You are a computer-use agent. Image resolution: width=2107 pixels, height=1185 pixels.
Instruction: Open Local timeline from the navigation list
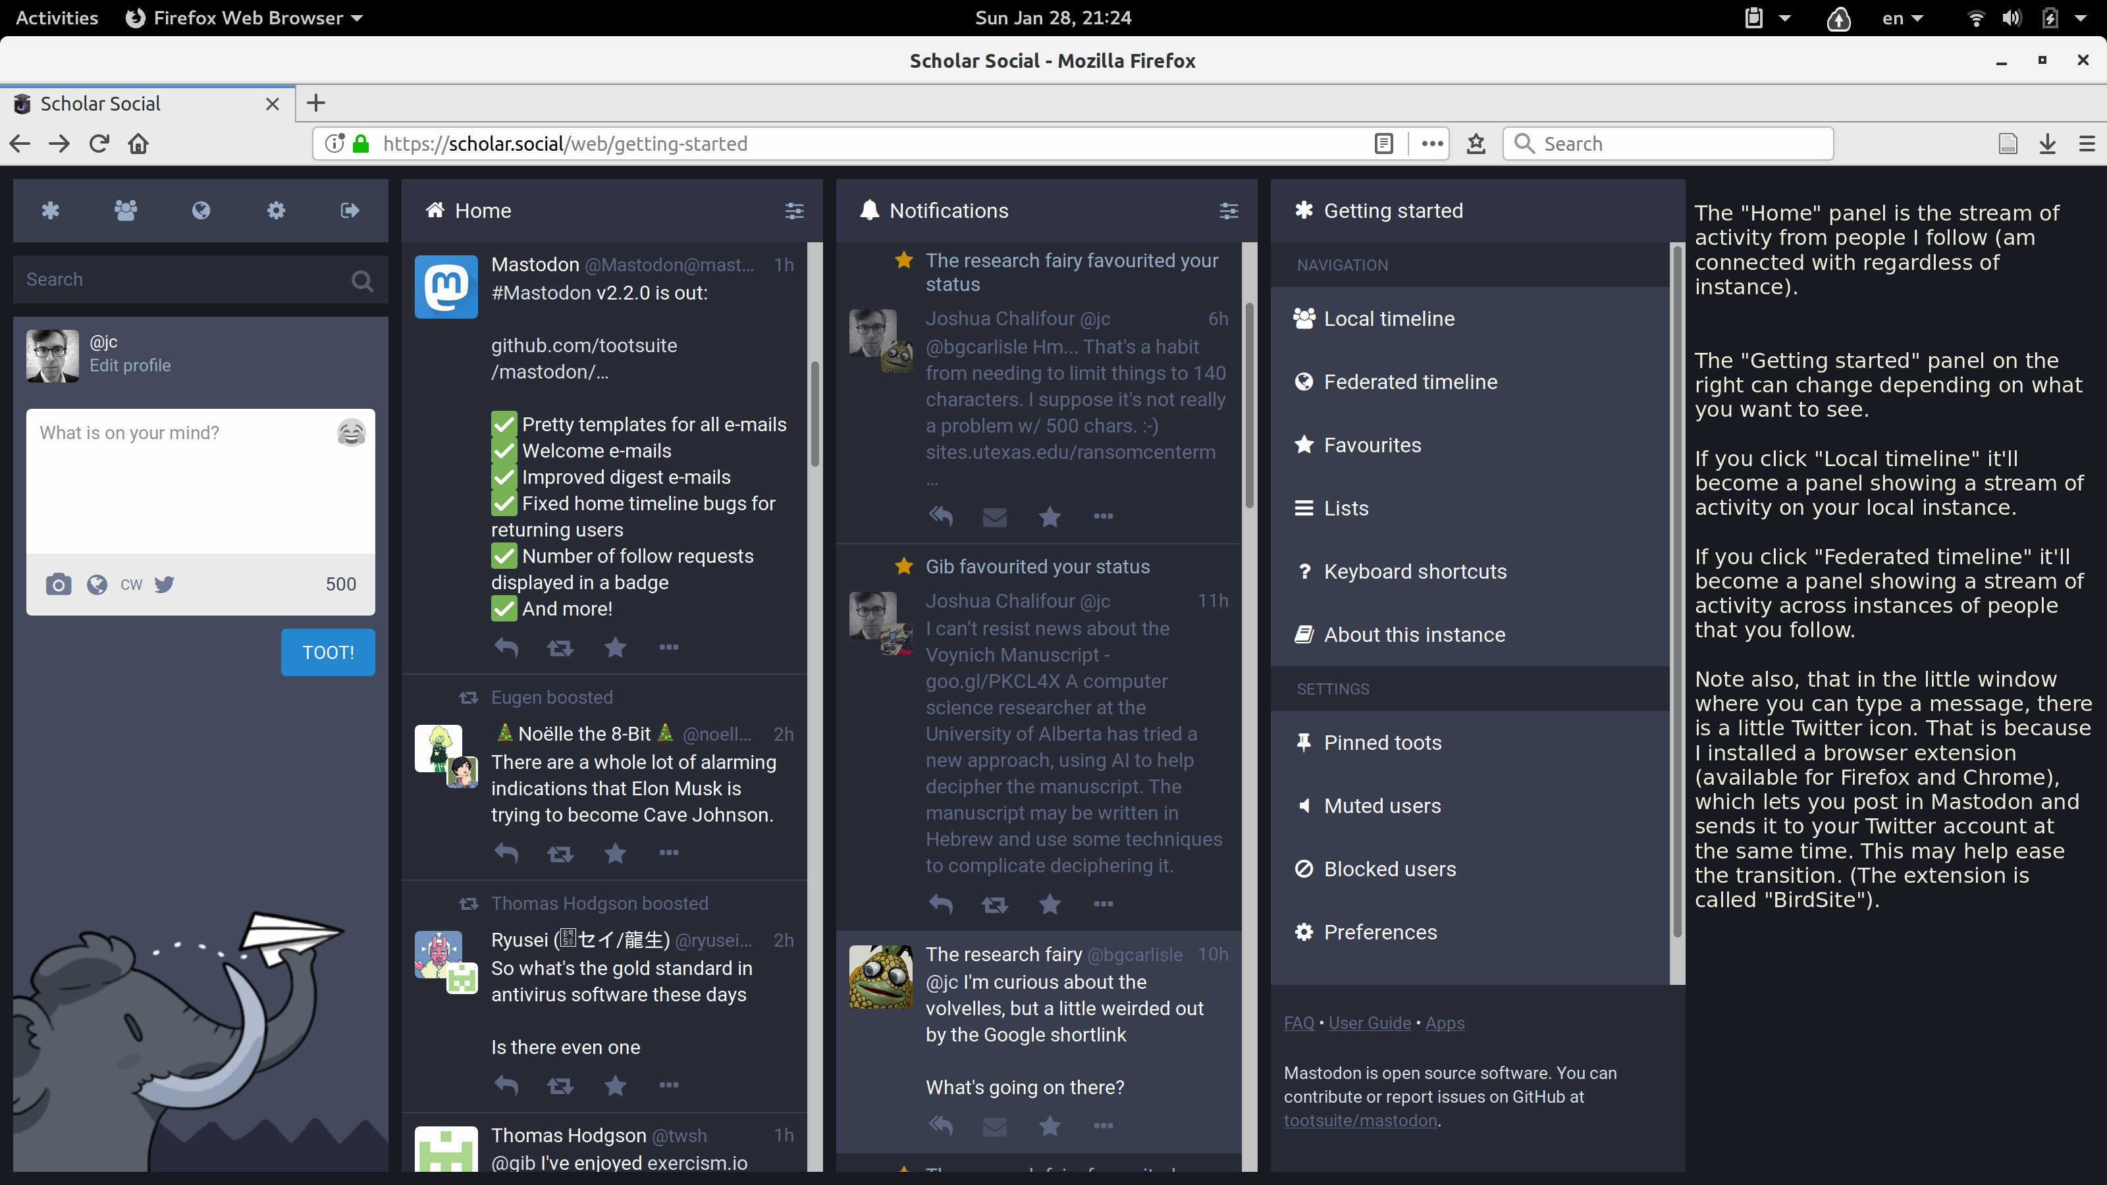click(1389, 319)
